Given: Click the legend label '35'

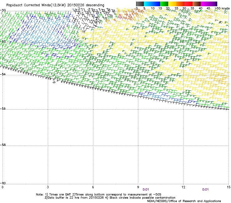Looking at the screenshot, I should coord(192,8).
